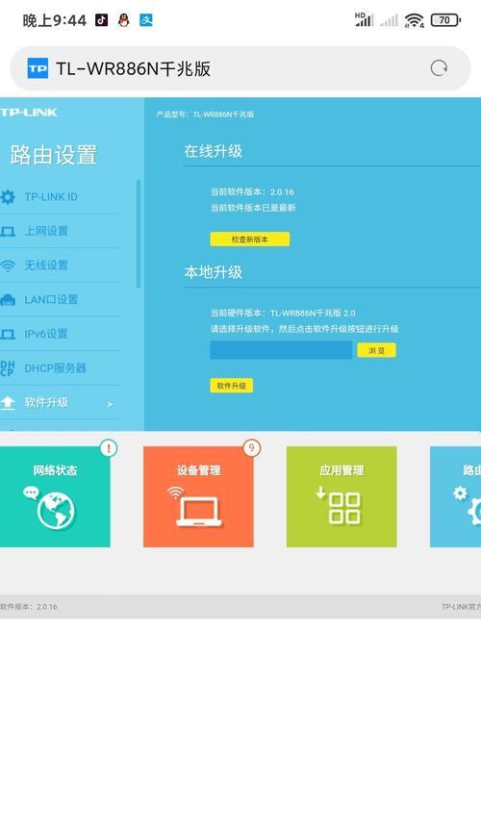Click the laptop icon in 设备管理 tile
Image resolution: width=481 pixels, height=833 pixels.
coord(199,512)
